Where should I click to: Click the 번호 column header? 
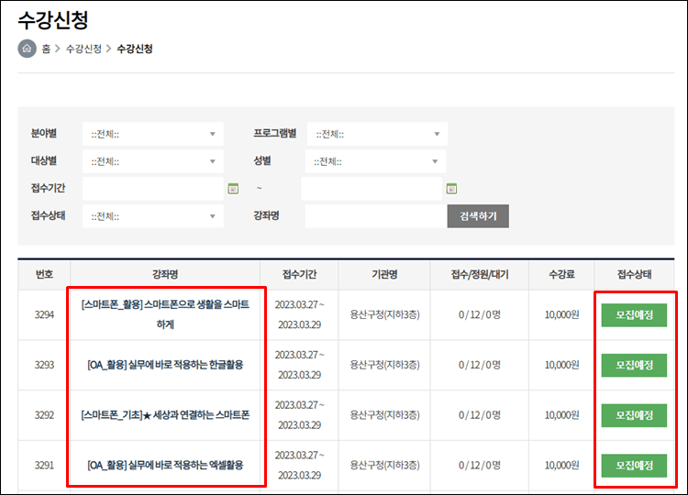click(x=44, y=274)
